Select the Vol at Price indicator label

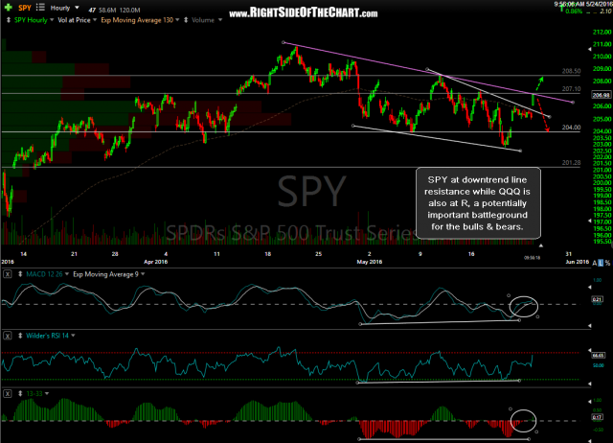click(74, 20)
